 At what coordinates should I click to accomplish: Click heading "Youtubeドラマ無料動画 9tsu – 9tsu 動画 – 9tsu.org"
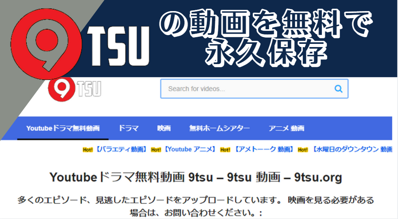(x=196, y=177)
